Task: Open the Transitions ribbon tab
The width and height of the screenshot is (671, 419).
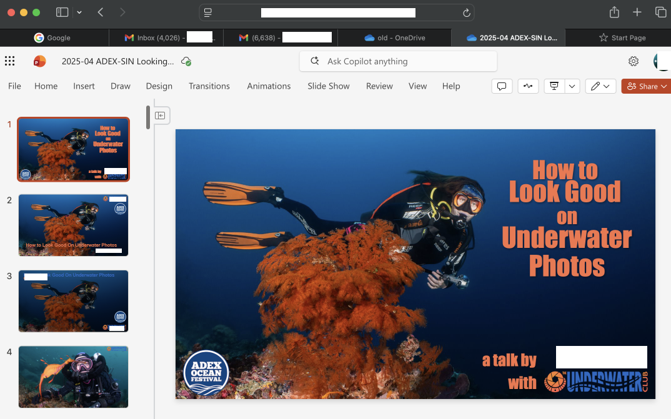Action: pyautogui.click(x=209, y=86)
